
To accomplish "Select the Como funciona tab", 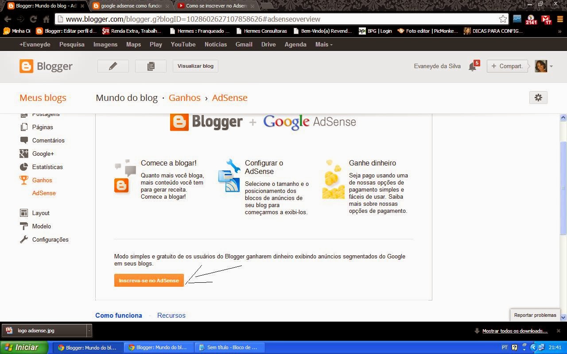I will 119,316.
